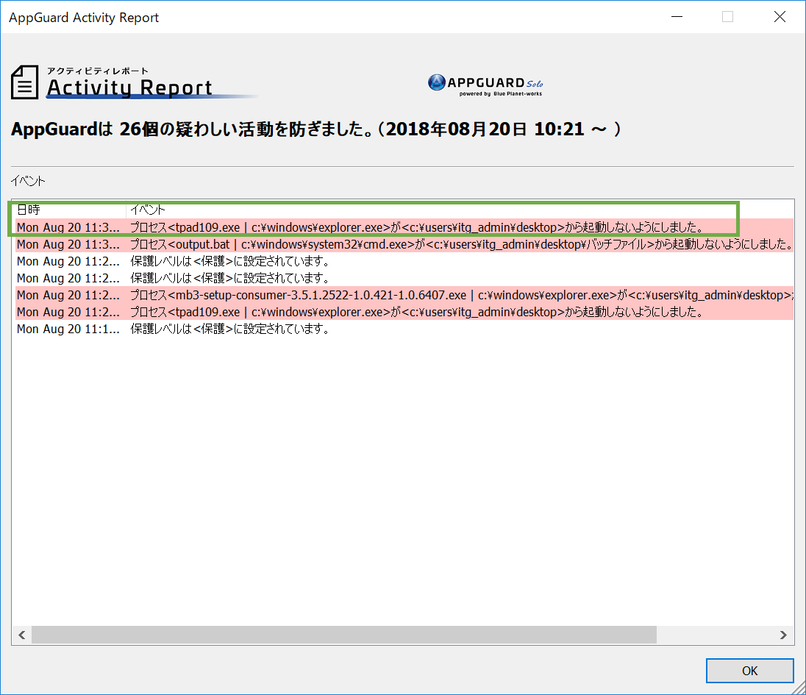
Task: Select the mb3-setup-consumer blocked event row
Action: (294, 295)
